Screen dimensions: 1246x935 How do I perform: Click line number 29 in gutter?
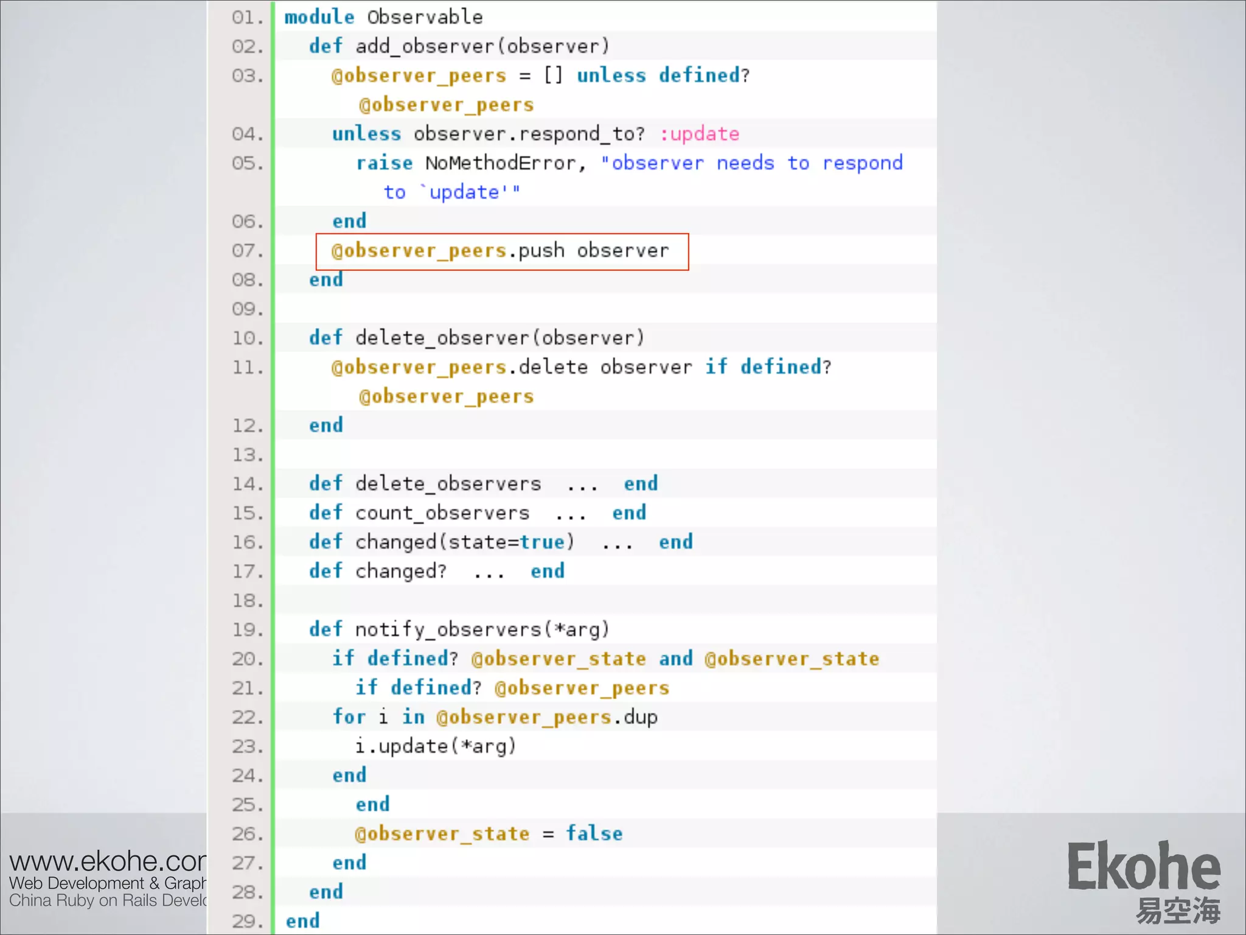pyautogui.click(x=248, y=922)
